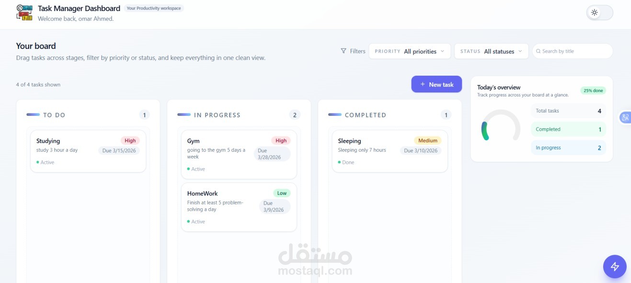Click the 4 of 4 tasks shown text

click(38, 85)
